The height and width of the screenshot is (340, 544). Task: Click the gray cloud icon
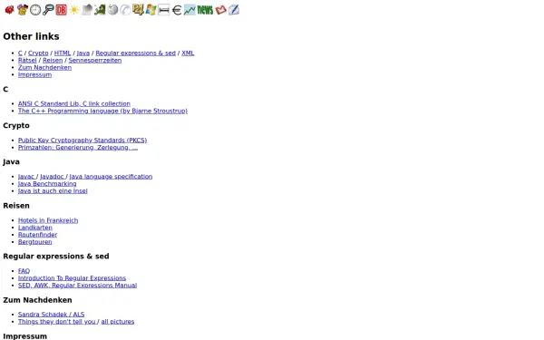point(87,10)
